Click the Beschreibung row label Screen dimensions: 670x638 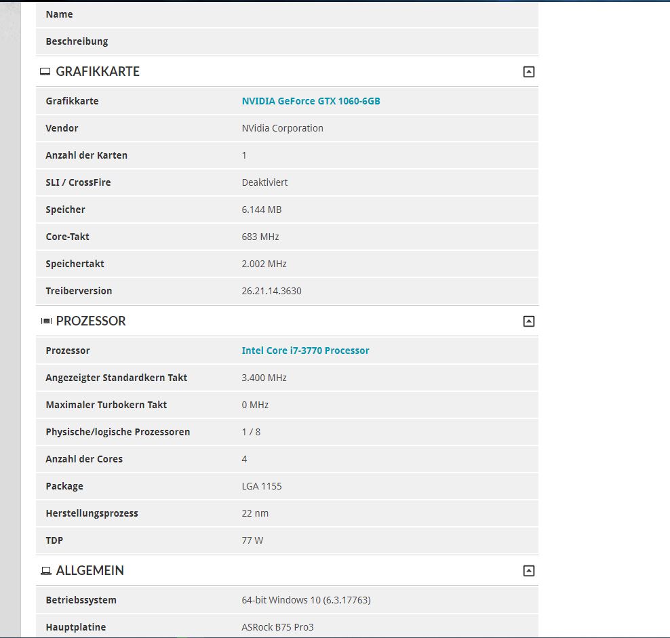[77, 41]
